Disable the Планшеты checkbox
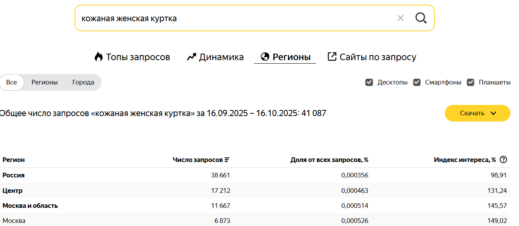 pos(470,82)
